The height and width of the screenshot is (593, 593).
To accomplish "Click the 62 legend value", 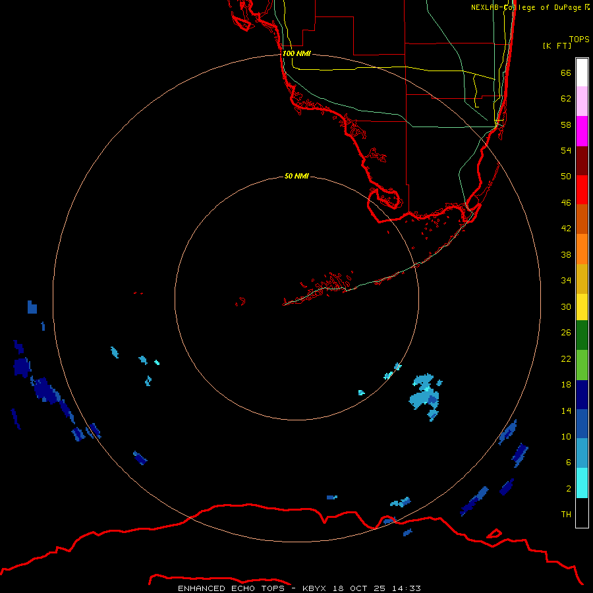I will (x=566, y=99).
